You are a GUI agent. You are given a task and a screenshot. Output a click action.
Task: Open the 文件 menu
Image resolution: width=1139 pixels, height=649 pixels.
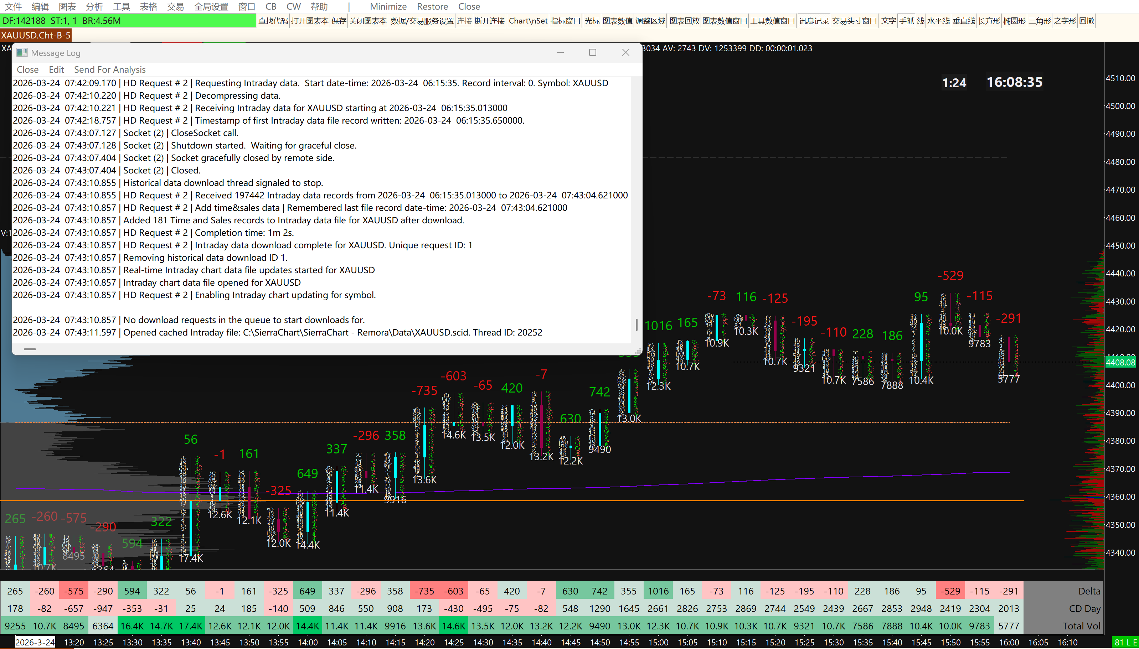(x=13, y=7)
